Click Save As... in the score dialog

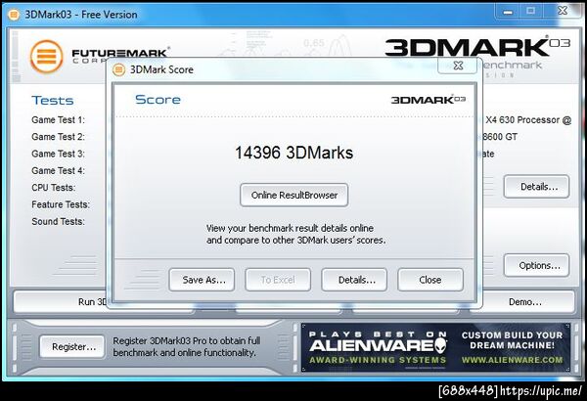coord(203,280)
